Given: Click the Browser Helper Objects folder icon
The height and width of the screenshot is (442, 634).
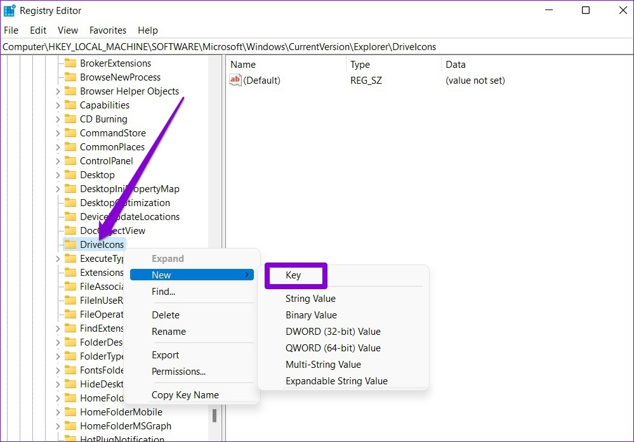Looking at the screenshot, I should (x=70, y=91).
